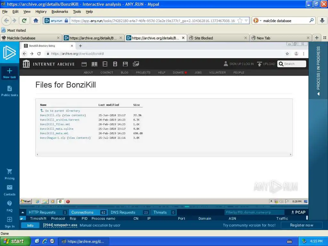Click the Register now button

pos(301,225)
